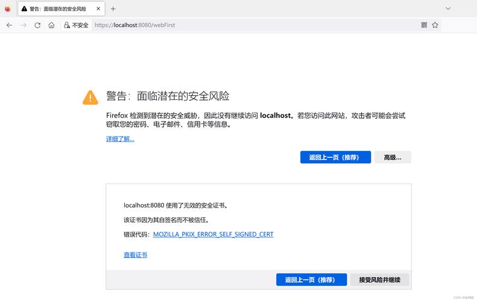Click 接受风险并继续 button

coord(380,279)
